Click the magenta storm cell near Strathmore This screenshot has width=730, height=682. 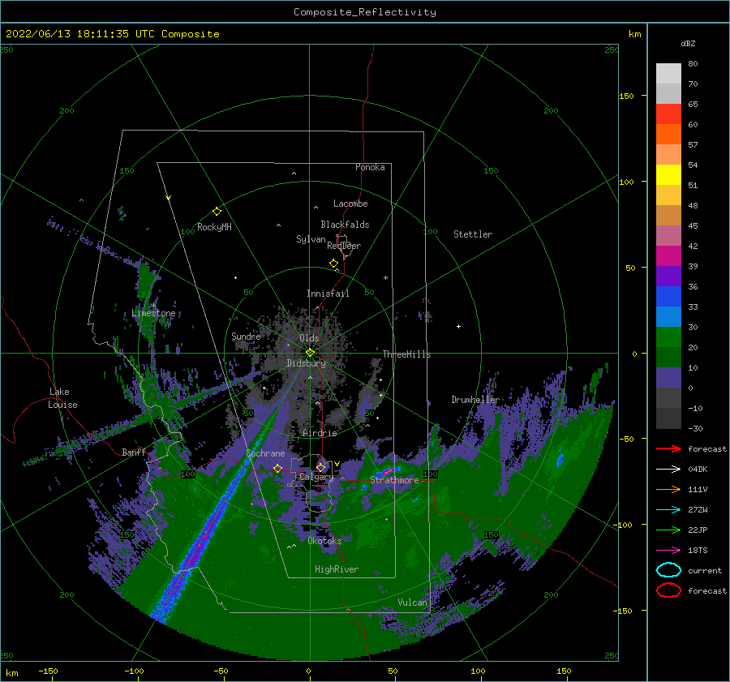click(388, 473)
